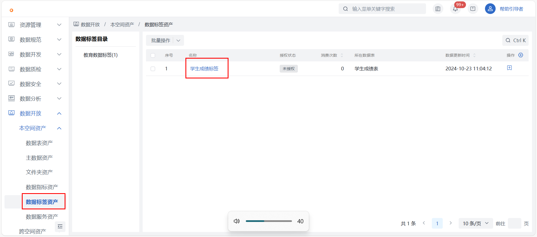Open 数据指标资产 menu item
Screen dimensions: 537x237
point(42,187)
